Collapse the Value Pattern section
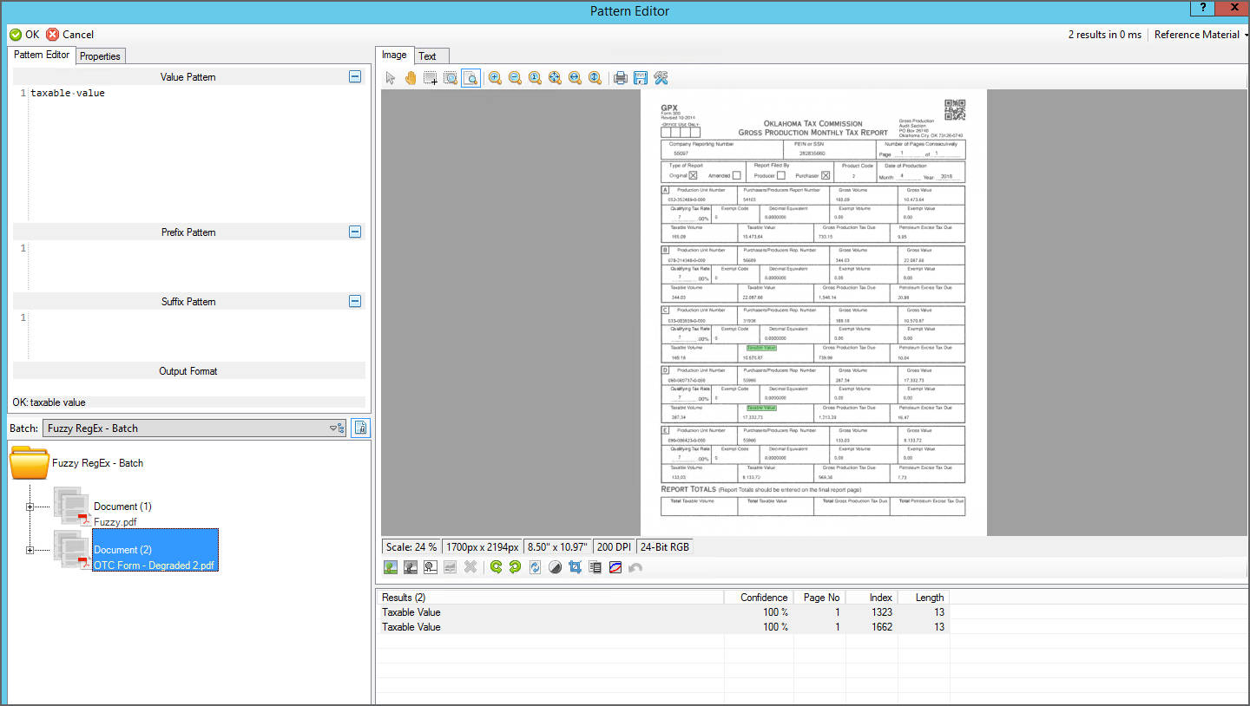1250x706 pixels. [354, 77]
